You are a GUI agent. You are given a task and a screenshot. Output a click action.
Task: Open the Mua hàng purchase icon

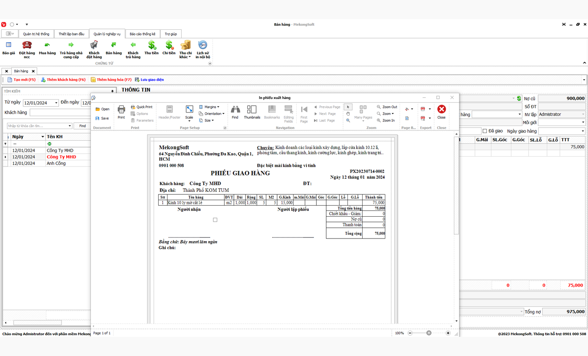47,48
